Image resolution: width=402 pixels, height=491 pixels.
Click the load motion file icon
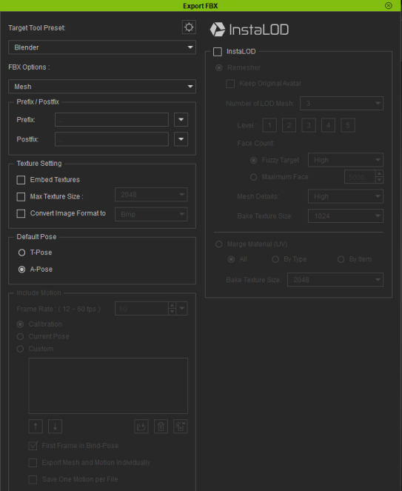(x=141, y=427)
